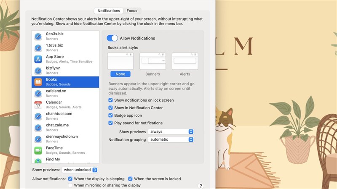The height and width of the screenshot is (189, 337).
Task: Click the Alerts alert style preview thumbnail
Action: tap(185, 61)
